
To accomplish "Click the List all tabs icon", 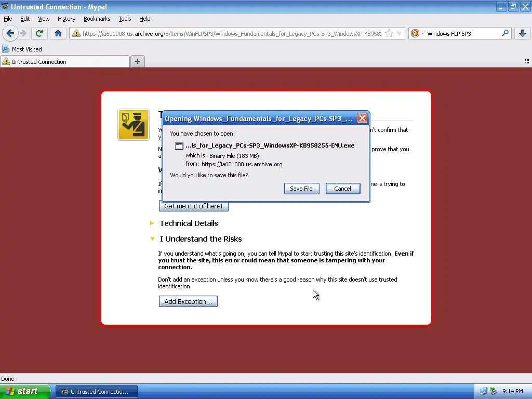I will click(x=527, y=61).
